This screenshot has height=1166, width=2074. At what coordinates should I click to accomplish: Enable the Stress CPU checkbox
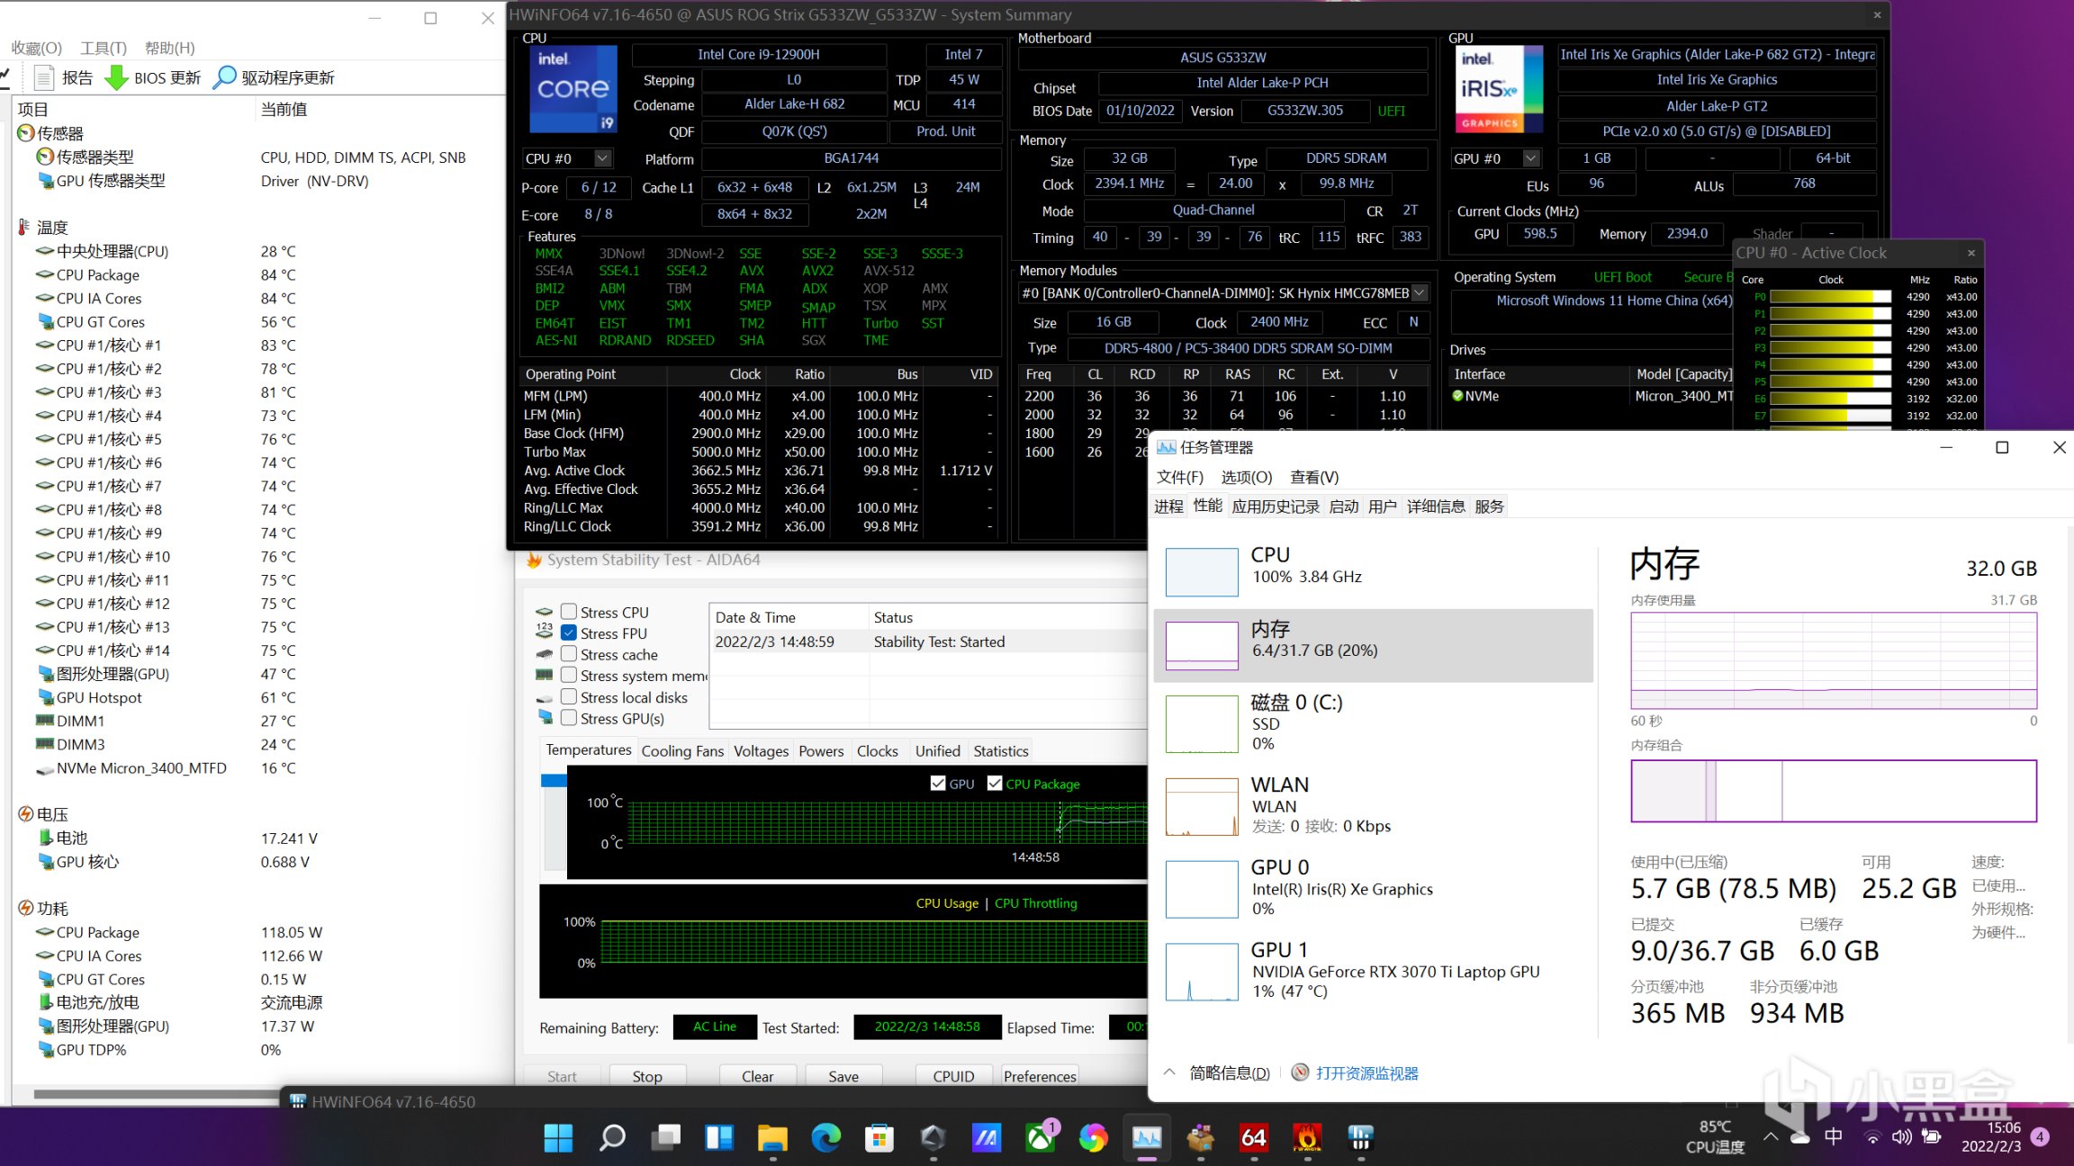point(569,612)
